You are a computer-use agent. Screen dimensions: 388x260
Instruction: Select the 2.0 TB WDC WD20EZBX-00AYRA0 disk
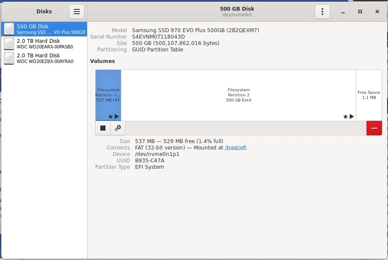(44, 58)
